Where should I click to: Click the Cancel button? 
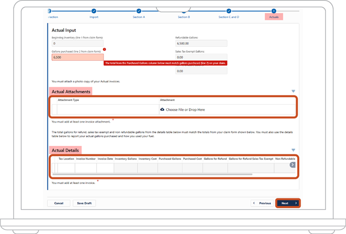pos(59,203)
